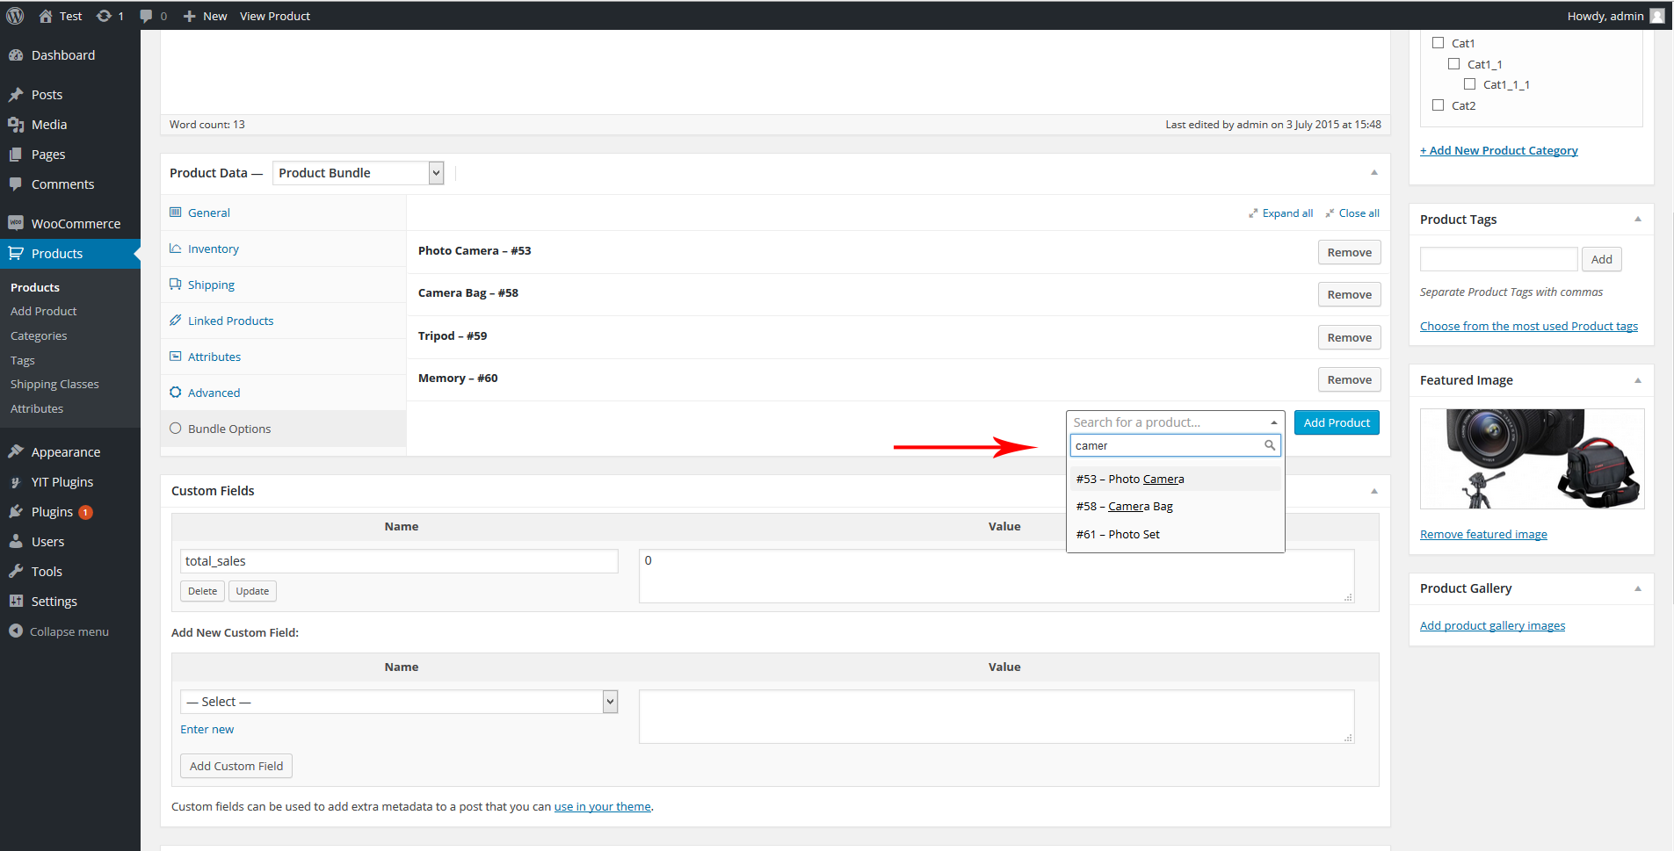Click the Add Product button
Viewport: 1674px width, 851px height.
[1336, 422]
